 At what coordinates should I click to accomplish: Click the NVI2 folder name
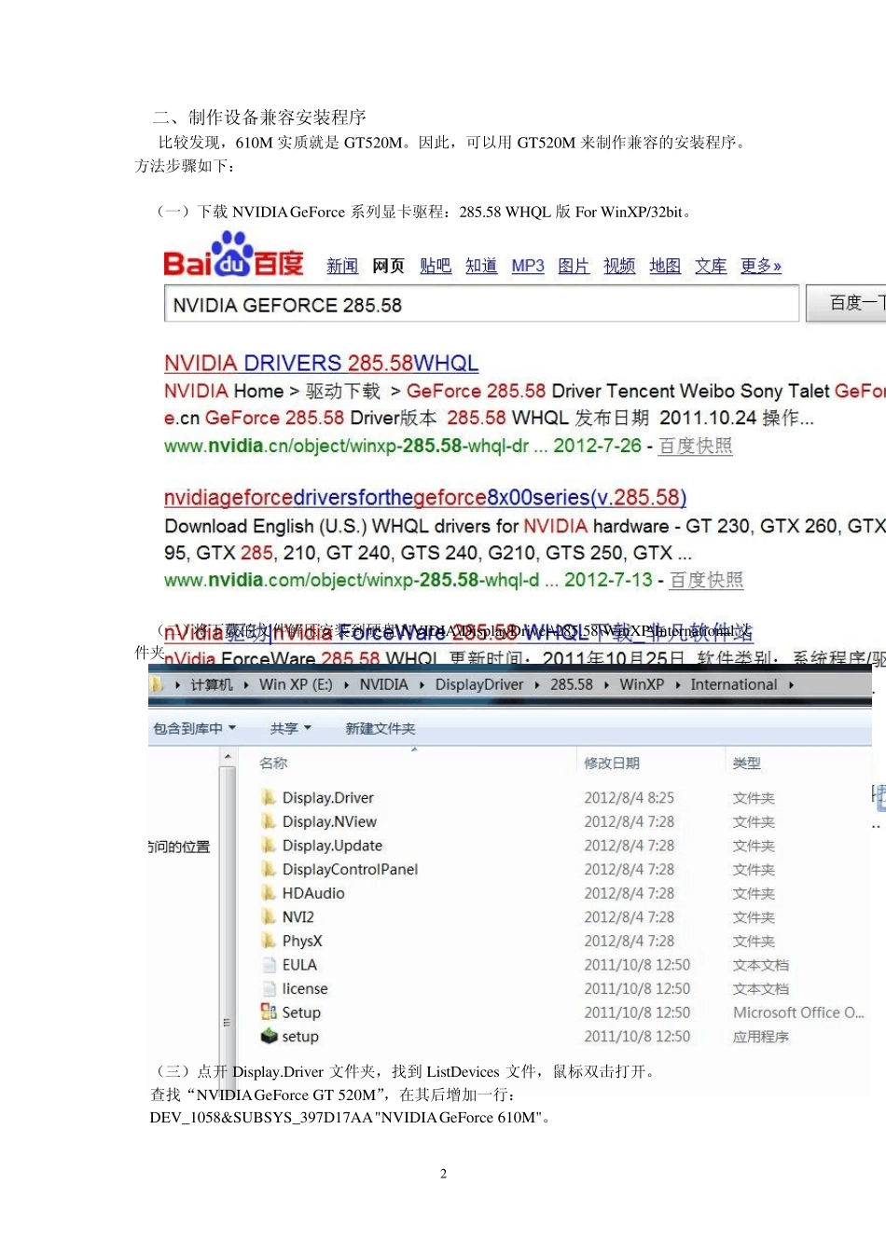pyautogui.click(x=298, y=916)
